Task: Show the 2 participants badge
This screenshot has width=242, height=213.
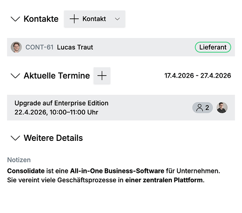Action: (203, 108)
